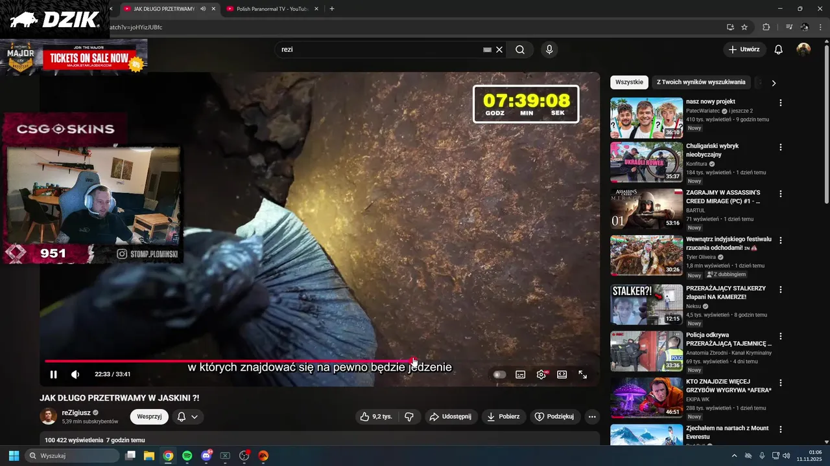Open more actions menu below the video
Viewport: 830px width, 466px height.
point(592,416)
